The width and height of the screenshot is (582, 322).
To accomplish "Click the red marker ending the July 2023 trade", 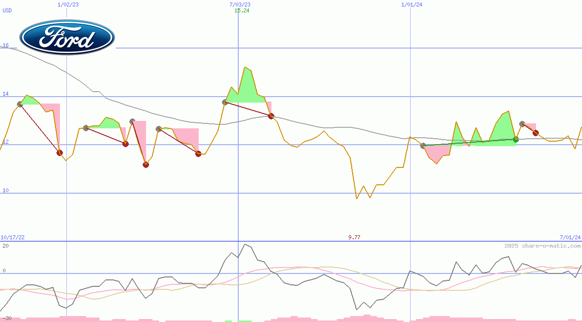I will [x=271, y=116].
